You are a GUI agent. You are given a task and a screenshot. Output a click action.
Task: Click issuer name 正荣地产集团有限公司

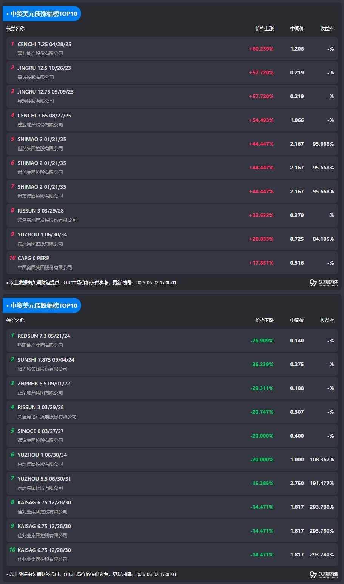coord(40,393)
